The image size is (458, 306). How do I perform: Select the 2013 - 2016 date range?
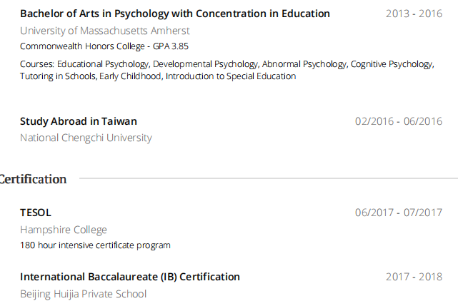tap(414, 14)
